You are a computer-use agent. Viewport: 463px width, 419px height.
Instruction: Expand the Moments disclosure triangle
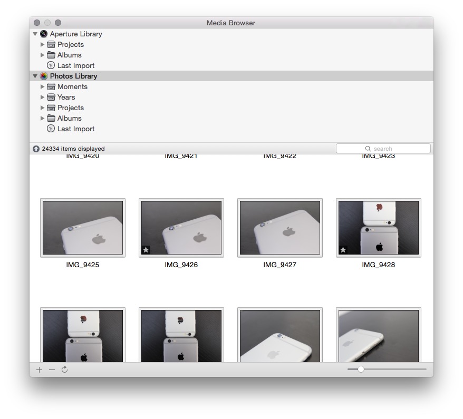[x=42, y=87]
